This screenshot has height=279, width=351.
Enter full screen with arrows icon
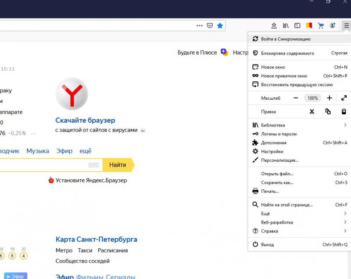click(x=344, y=98)
